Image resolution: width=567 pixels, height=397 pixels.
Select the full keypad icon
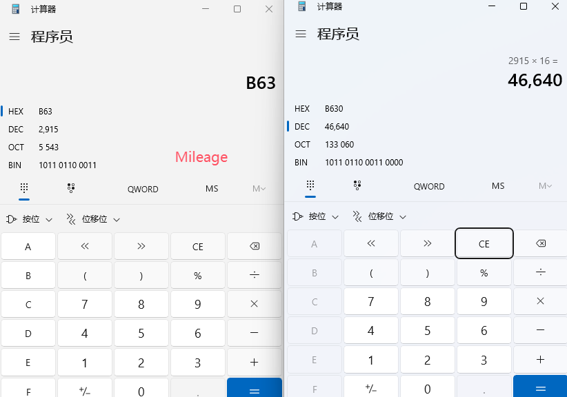pos(310,186)
